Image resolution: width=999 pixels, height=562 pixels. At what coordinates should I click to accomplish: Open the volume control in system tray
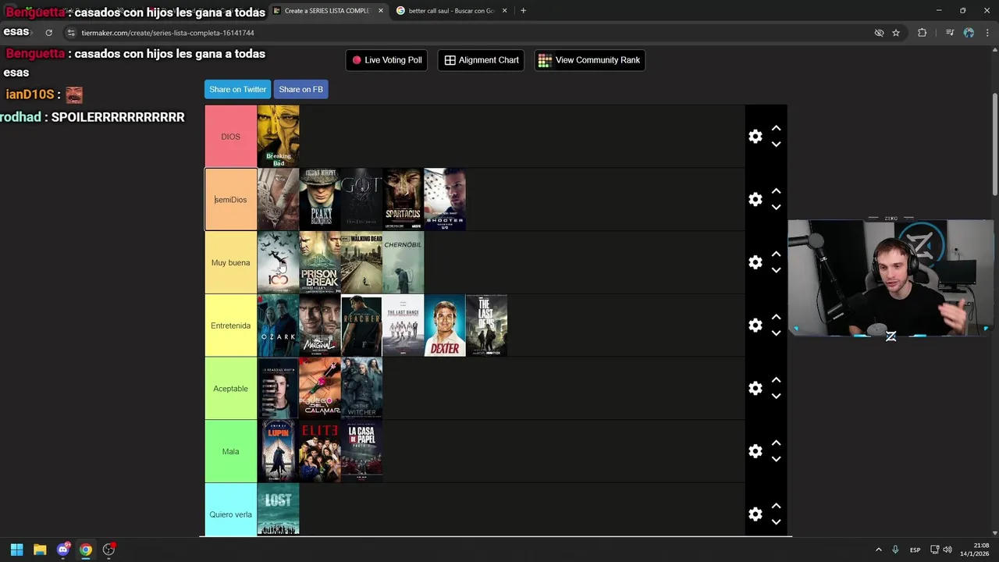click(947, 550)
